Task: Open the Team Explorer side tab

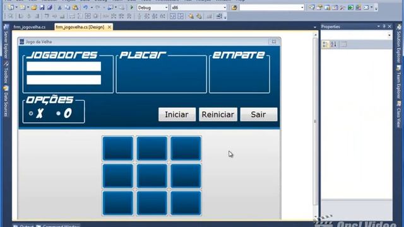Action: 398,83
